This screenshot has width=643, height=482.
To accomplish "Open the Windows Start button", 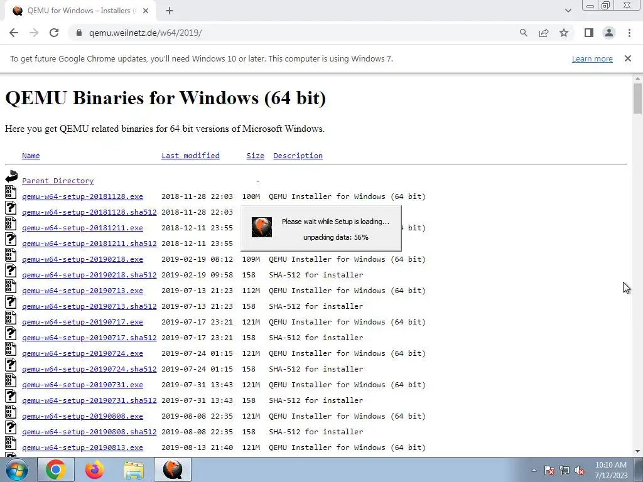I will (x=17, y=469).
